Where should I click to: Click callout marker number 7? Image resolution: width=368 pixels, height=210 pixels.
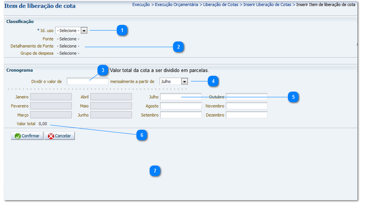point(155,170)
